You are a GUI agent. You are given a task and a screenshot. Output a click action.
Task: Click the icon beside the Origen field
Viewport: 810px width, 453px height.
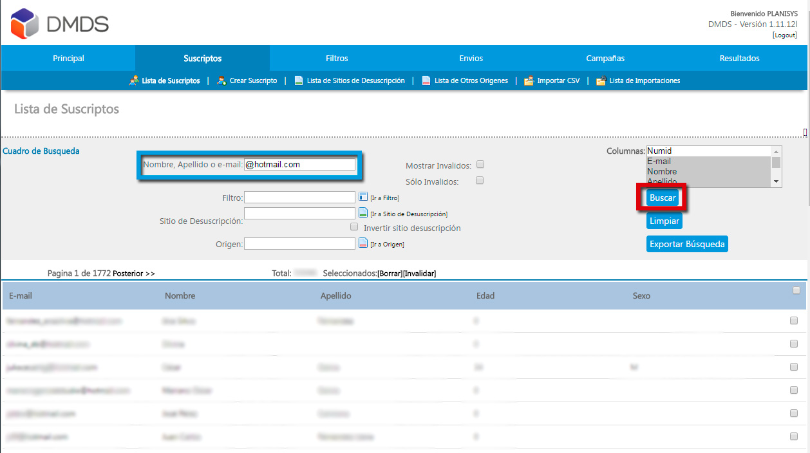[x=363, y=243]
